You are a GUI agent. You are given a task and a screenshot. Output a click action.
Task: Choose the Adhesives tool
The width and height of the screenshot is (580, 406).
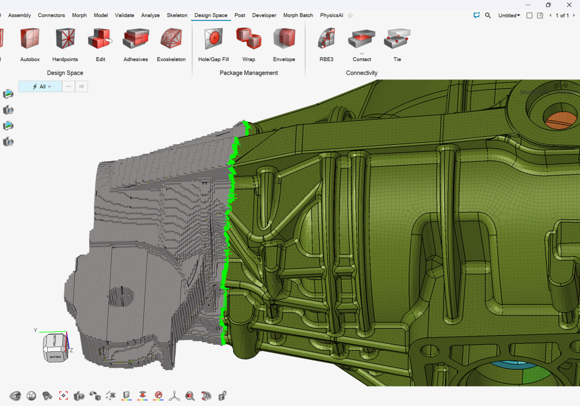136,45
